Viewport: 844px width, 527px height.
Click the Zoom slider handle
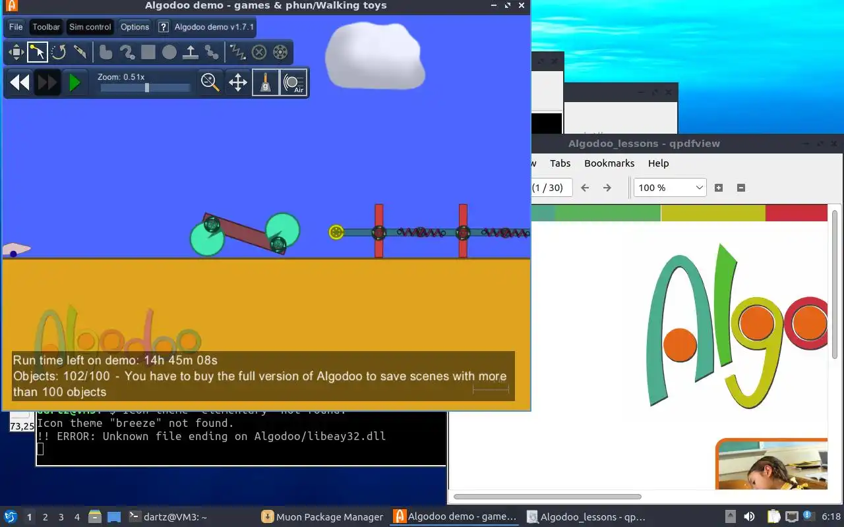[x=146, y=88]
